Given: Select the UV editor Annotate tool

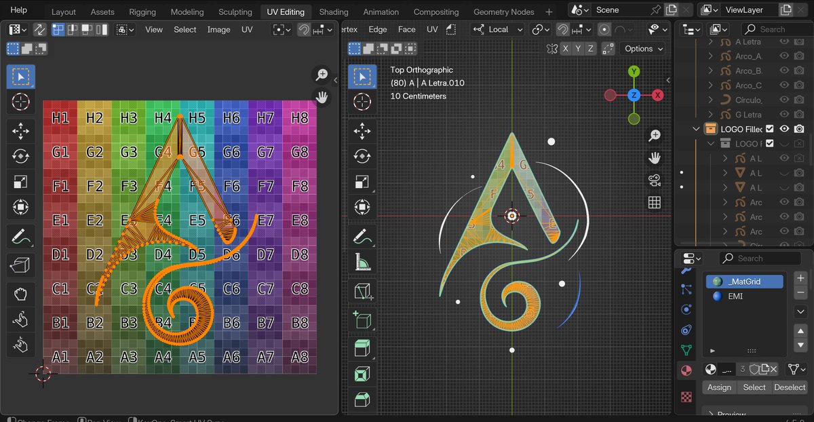Looking at the screenshot, I should pos(21,237).
